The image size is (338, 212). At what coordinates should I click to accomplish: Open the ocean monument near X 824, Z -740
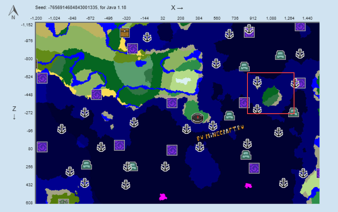(x=244, y=67)
